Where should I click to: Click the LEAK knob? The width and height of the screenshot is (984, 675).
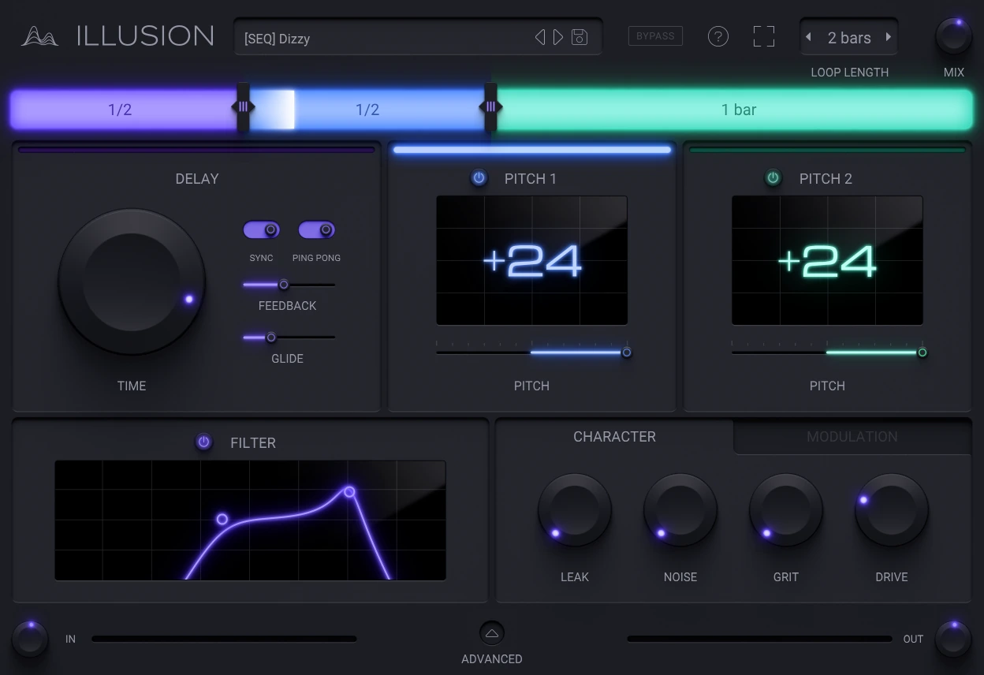575,510
